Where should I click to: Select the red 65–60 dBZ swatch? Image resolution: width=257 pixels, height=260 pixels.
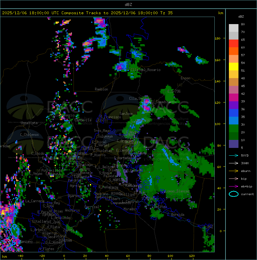(x=234, y=44)
